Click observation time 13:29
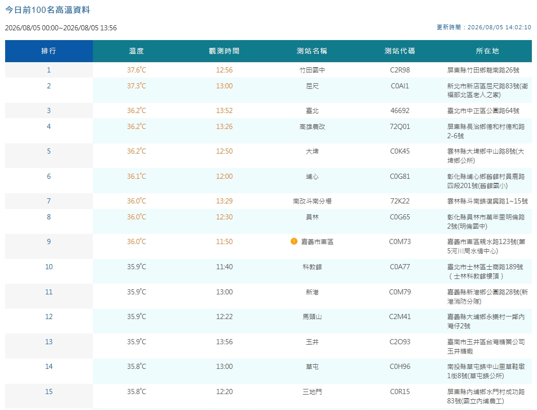The height and width of the screenshot is (410, 537). (x=224, y=201)
